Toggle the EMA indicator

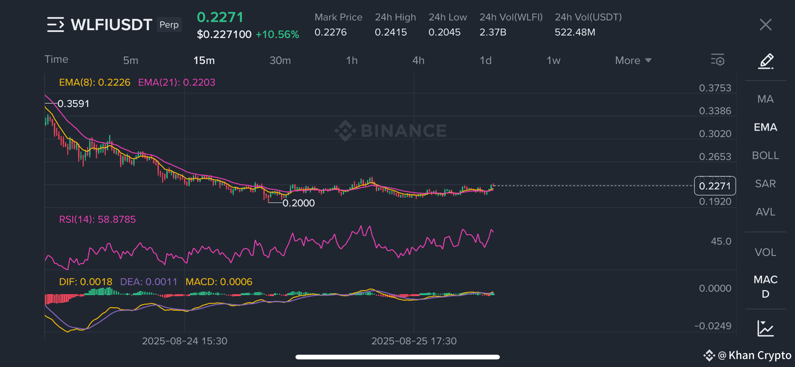[765, 127]
